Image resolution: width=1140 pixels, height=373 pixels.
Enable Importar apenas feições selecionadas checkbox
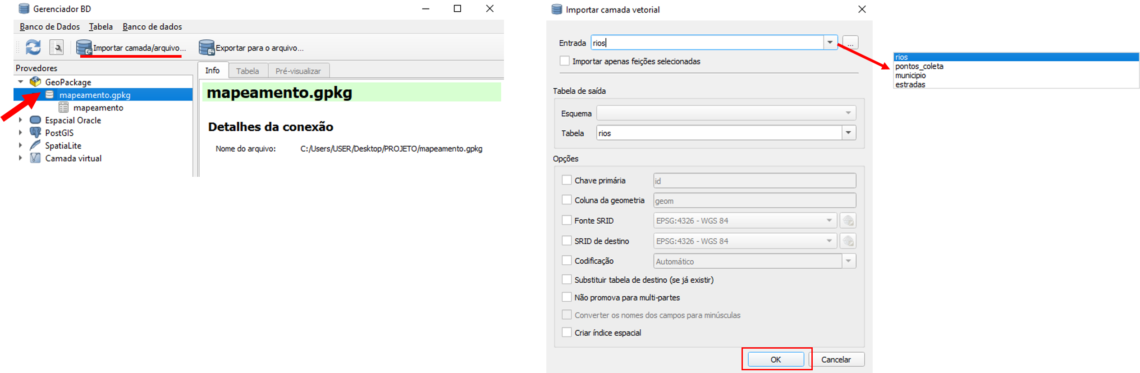tap(564, 61)
